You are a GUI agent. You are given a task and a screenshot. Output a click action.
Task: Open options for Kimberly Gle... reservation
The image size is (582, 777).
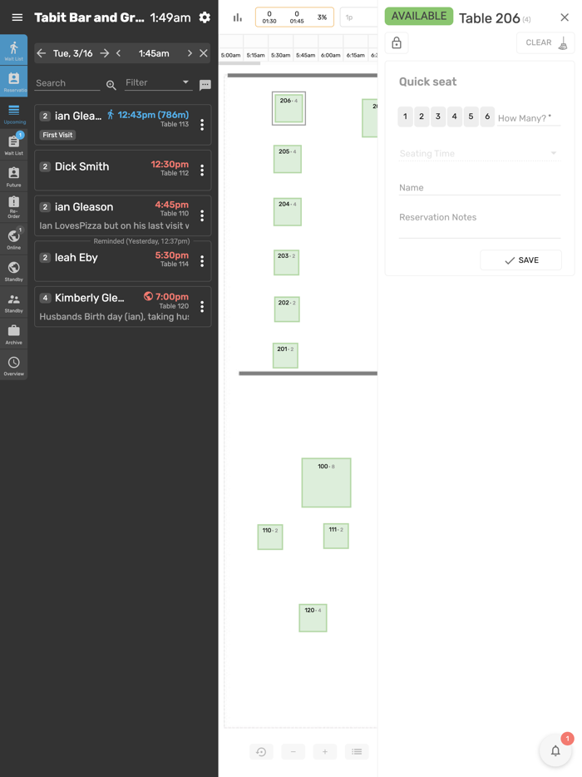click(202, 307)
